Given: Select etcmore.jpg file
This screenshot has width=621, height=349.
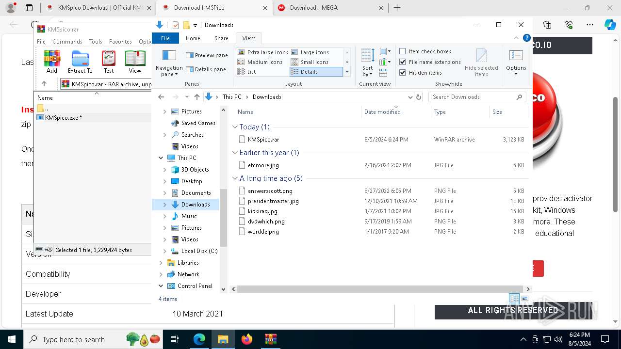Looking at the screenshot, I should tap(263, 165).
